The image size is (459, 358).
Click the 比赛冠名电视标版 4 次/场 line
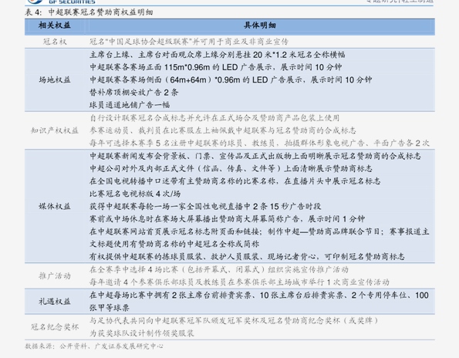coord(135,194)
